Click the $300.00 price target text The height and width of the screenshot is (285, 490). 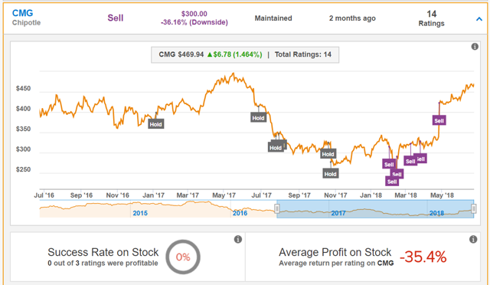coord(194,14)
